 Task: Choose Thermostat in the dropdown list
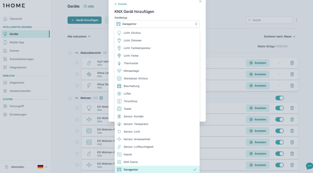point(157,63)
